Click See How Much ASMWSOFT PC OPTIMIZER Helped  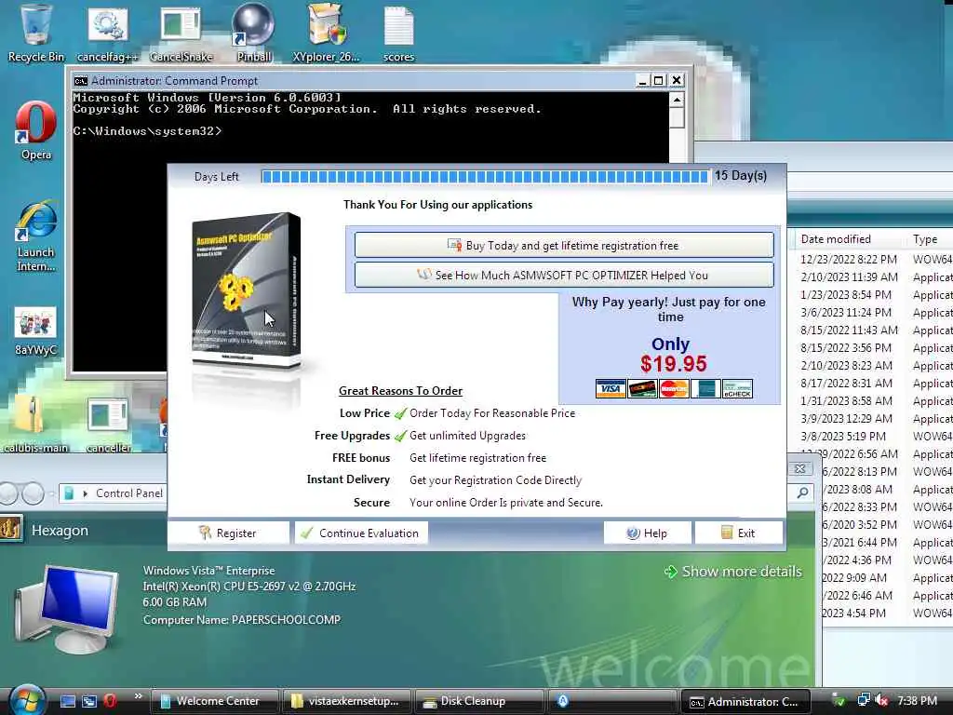564,275
